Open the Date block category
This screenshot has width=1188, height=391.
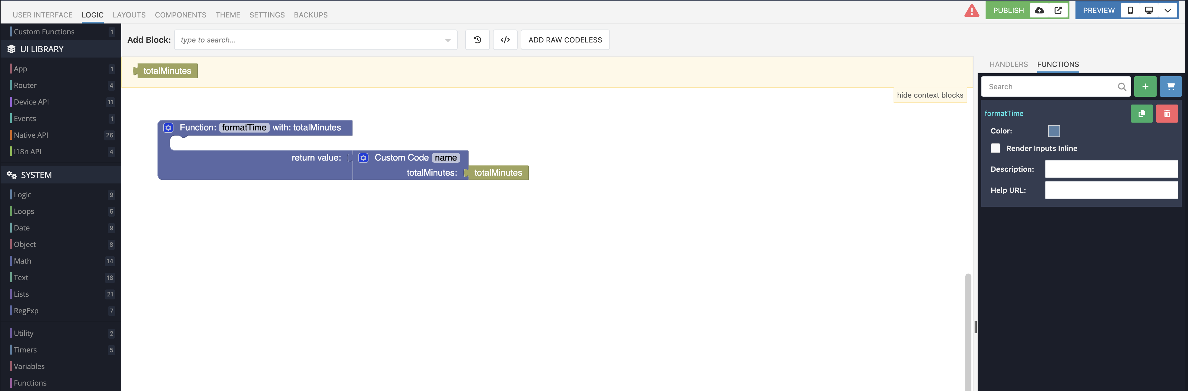61,228
